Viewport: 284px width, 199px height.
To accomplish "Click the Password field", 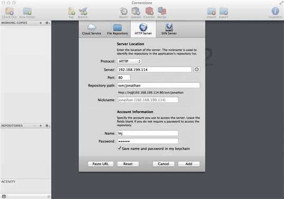I will [x=148, y=141].
